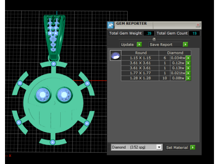This screenshot has width=219, height=164.
Task: Select the 1.28 X 1.28 size cell
Action: [140, 78]
